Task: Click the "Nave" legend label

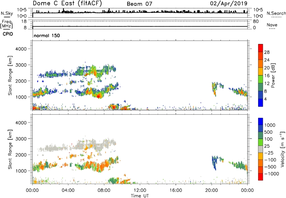Action: [x=272, y=25]
